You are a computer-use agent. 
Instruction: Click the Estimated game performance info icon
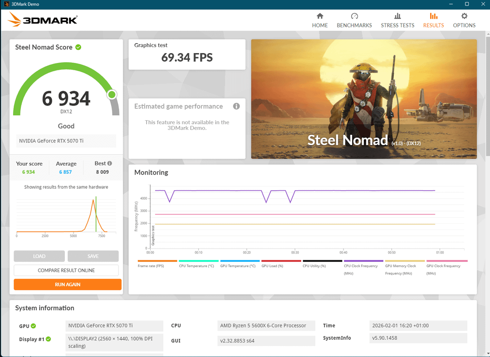click(x=236, y=106)
